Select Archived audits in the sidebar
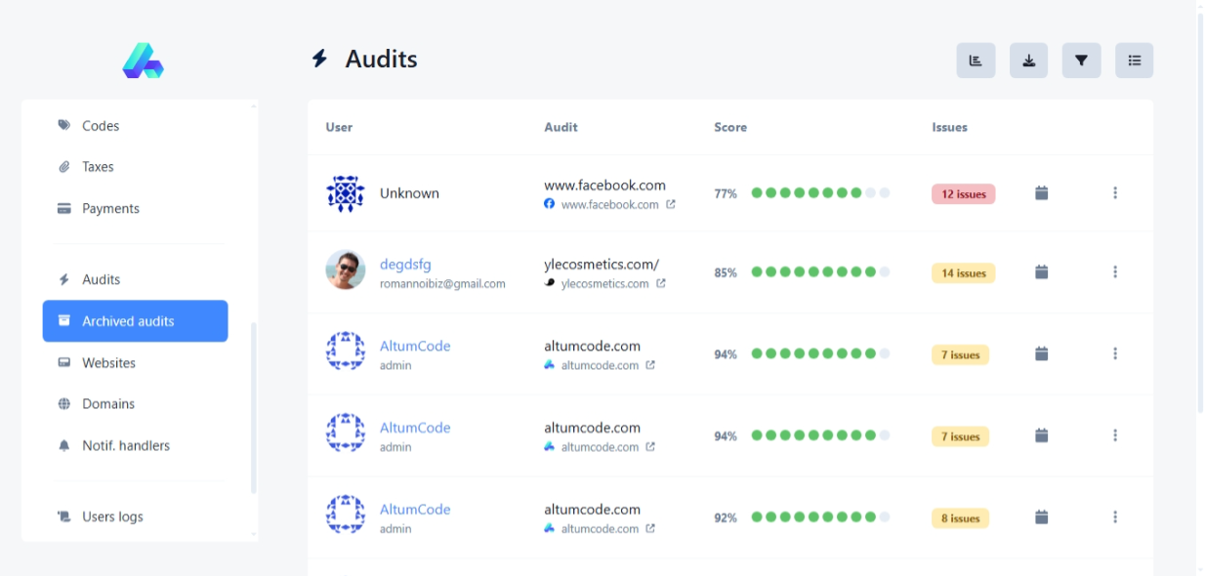1205x576 pixels. point(135,321)
